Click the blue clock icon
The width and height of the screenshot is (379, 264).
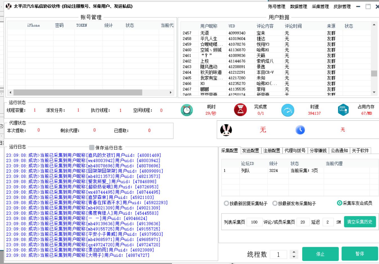click(x=300, y=130)
